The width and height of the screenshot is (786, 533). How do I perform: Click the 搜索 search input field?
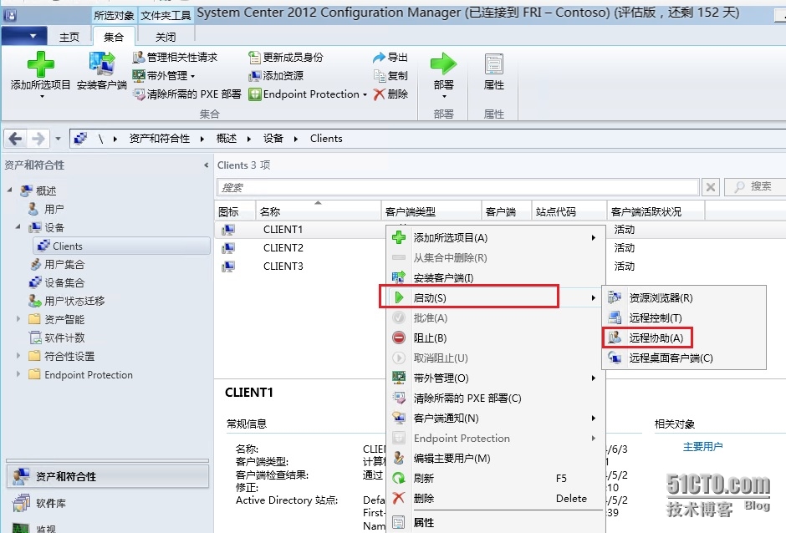pyautogui.click(x=457, y=187)
